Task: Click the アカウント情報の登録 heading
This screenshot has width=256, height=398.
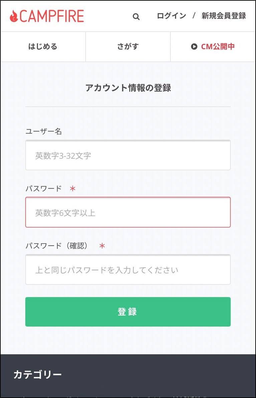Action: (128, 88)
